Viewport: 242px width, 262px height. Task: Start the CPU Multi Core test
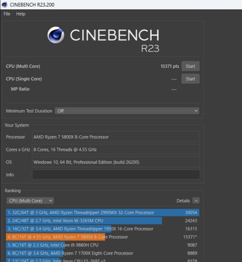click(190, 66)
